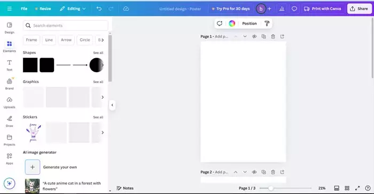Toggle grid view of pages
Viewport: 374px width, 194px height.
click(347, 188)
